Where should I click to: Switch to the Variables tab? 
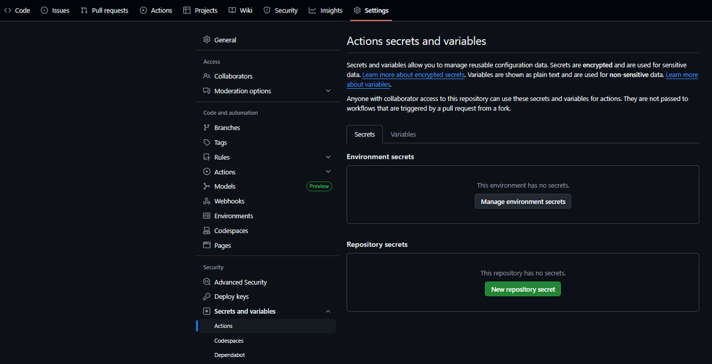[403, 135]
